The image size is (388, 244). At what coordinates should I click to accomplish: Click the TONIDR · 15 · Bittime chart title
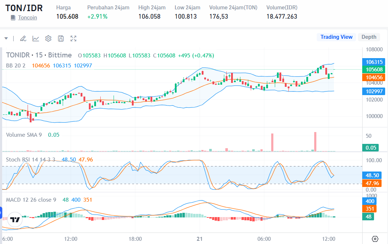pyautogui.click(x=39, y=55)
